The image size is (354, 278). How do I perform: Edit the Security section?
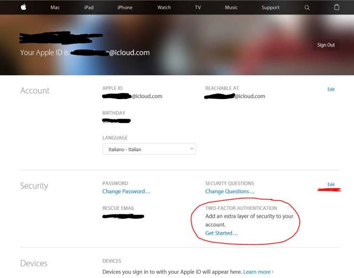(x=331, y=184)
